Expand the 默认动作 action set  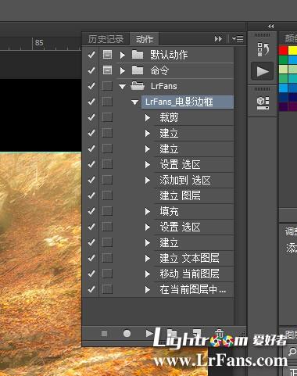(122, 55)
